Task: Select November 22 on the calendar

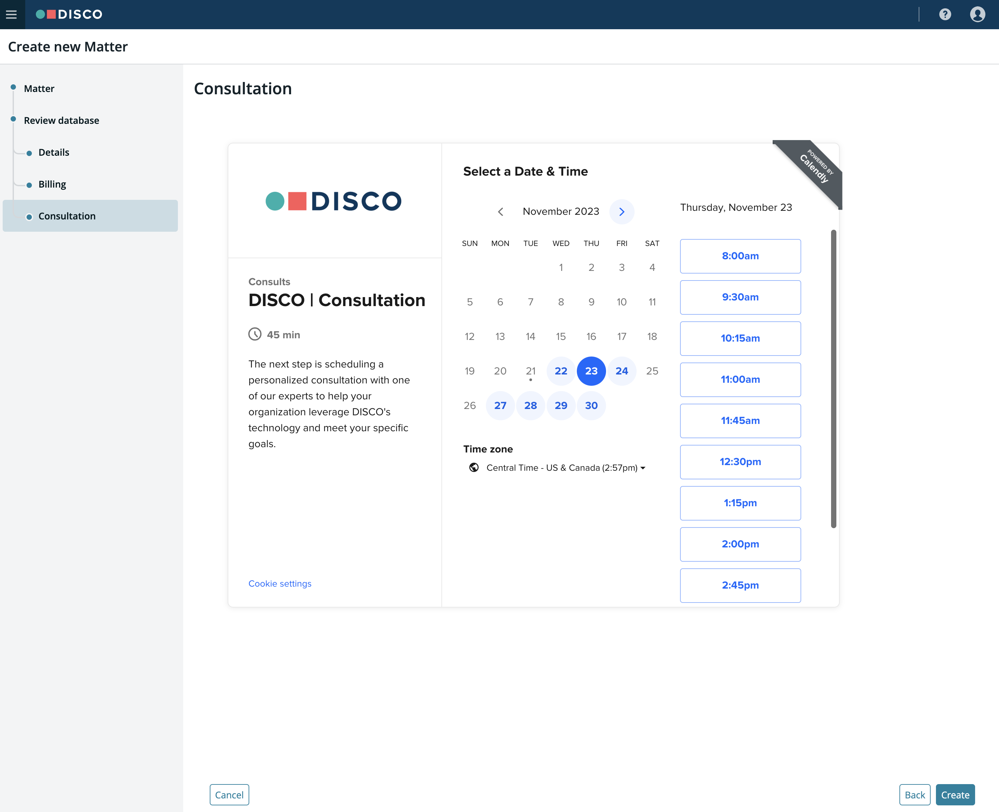Action: pos(561,371)
